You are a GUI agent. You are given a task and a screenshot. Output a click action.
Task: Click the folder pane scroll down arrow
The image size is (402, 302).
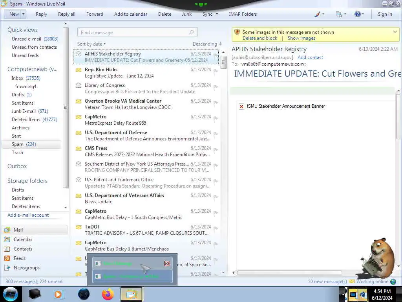click(66, 207)
